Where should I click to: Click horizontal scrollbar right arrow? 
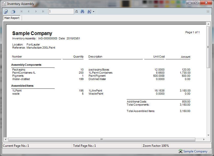click(204, 139)
